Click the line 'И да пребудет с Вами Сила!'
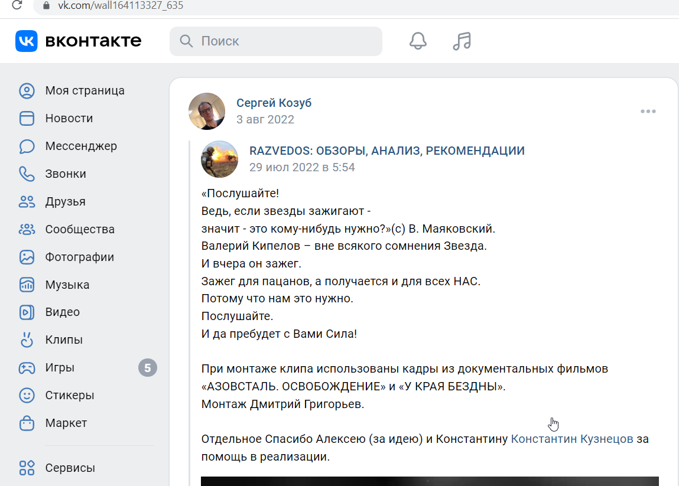 click(280, 334)
